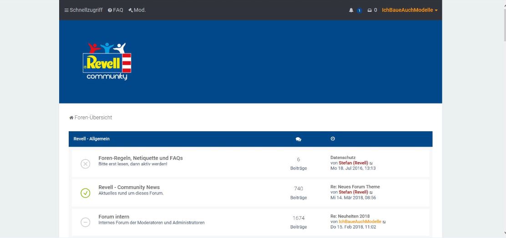506x238 pixels.
Task: Click the locked forum status icon for Foren-Regeln
Action: coord(85,164)
